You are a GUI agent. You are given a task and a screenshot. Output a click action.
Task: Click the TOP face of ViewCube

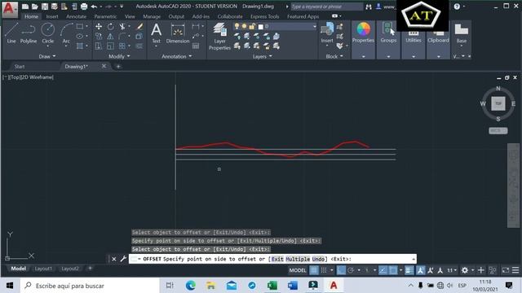click(x=498, y=103)
